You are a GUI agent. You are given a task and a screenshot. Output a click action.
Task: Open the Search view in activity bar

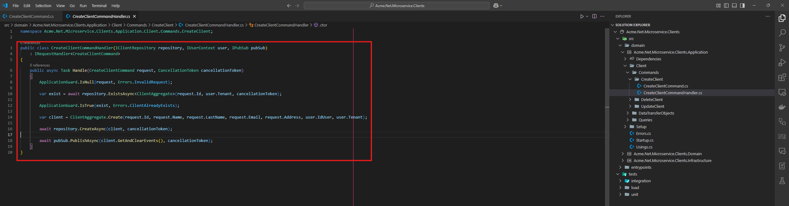(782, 33)
